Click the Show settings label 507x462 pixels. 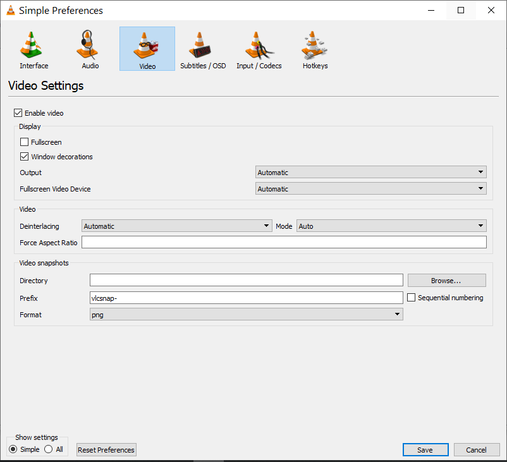pyautogui.click(x=37, y=437)
